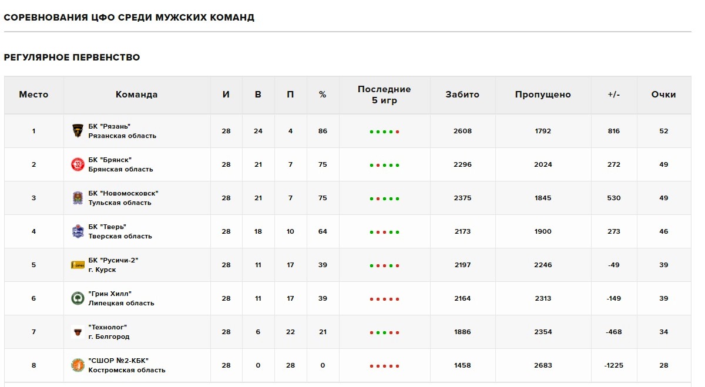
Task: Open the БК "Брянск" team link
Action: pos(110,160)
